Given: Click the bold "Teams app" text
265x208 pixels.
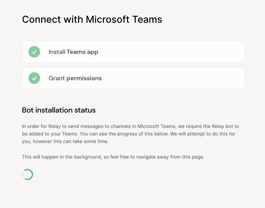Looking at the screenshot, I should [83, 52].
